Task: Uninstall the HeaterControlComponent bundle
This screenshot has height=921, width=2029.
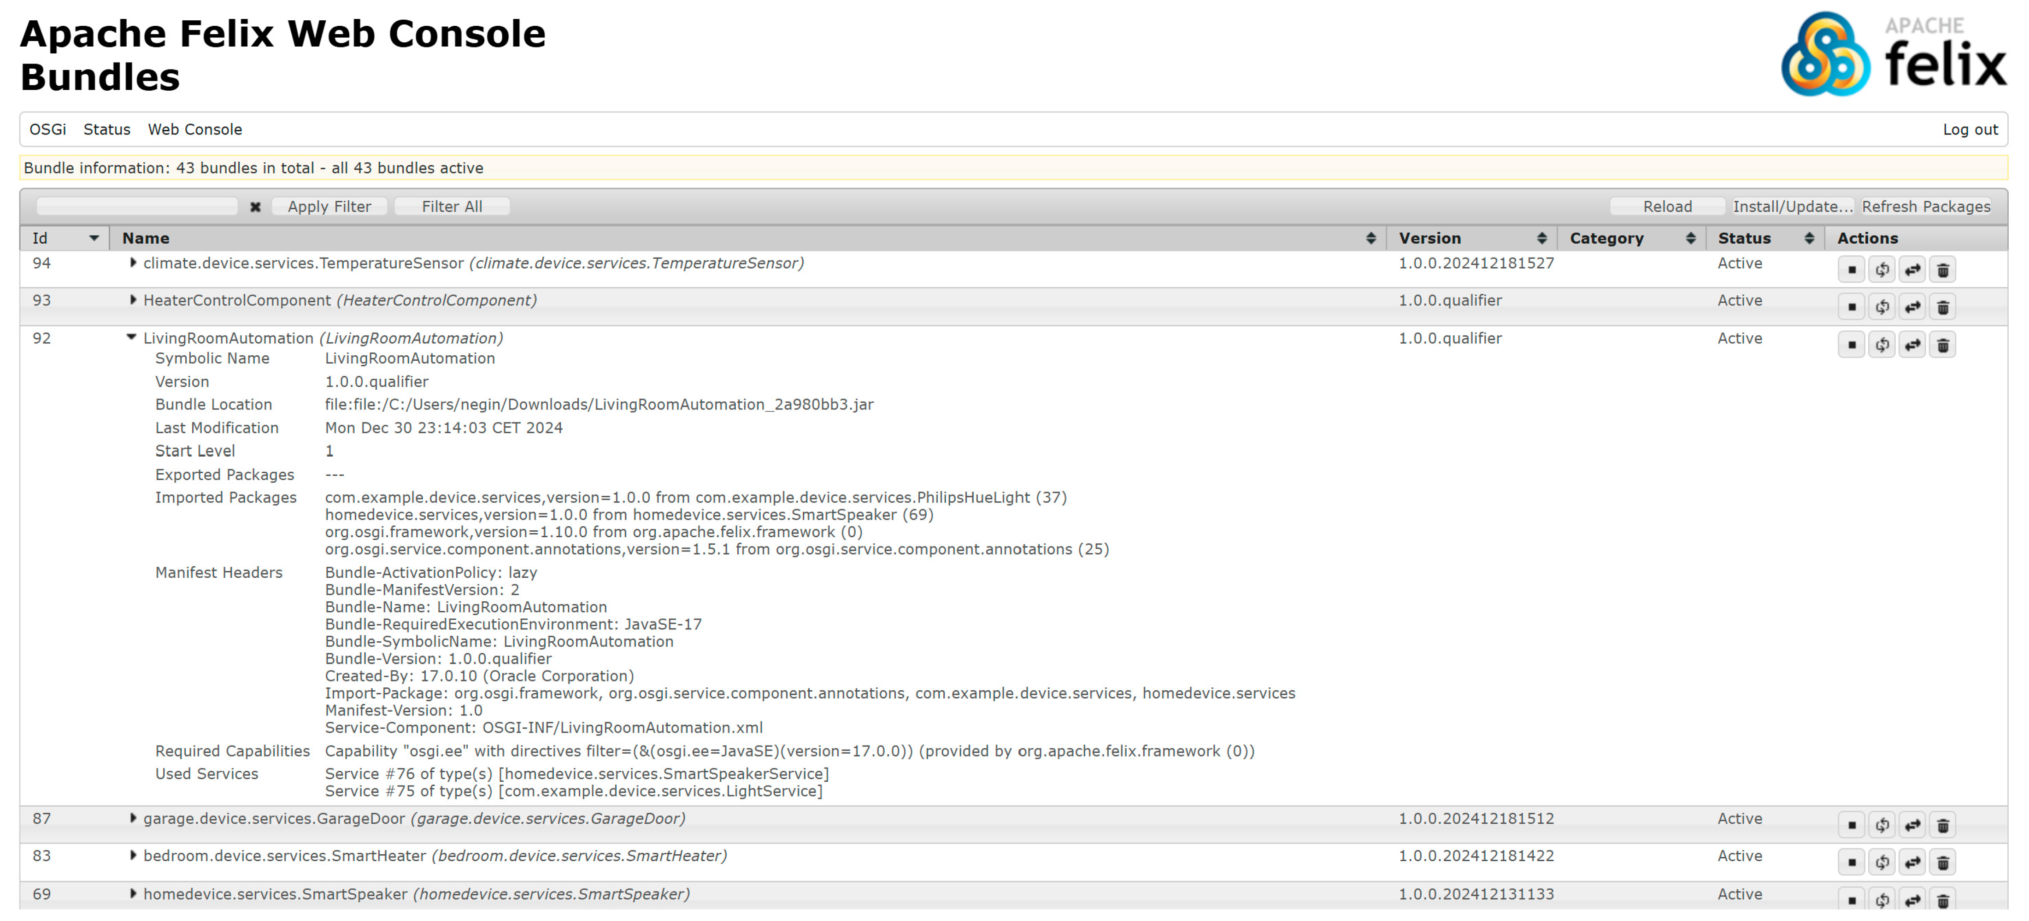Action: (x=1942, y=307)
